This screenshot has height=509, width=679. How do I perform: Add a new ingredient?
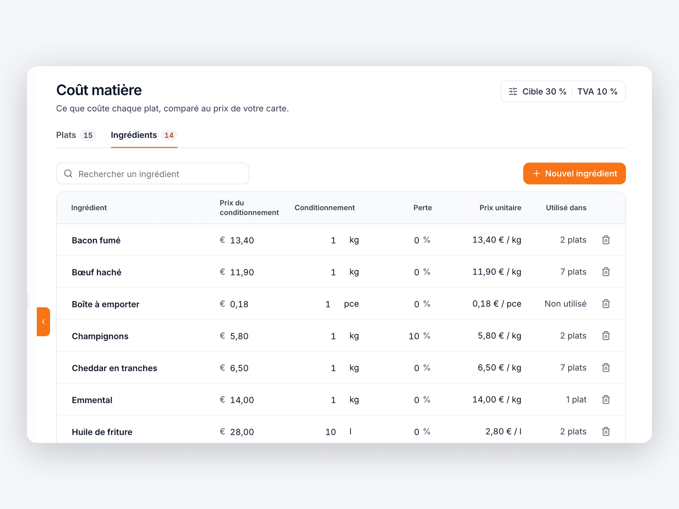coord(574,173)
